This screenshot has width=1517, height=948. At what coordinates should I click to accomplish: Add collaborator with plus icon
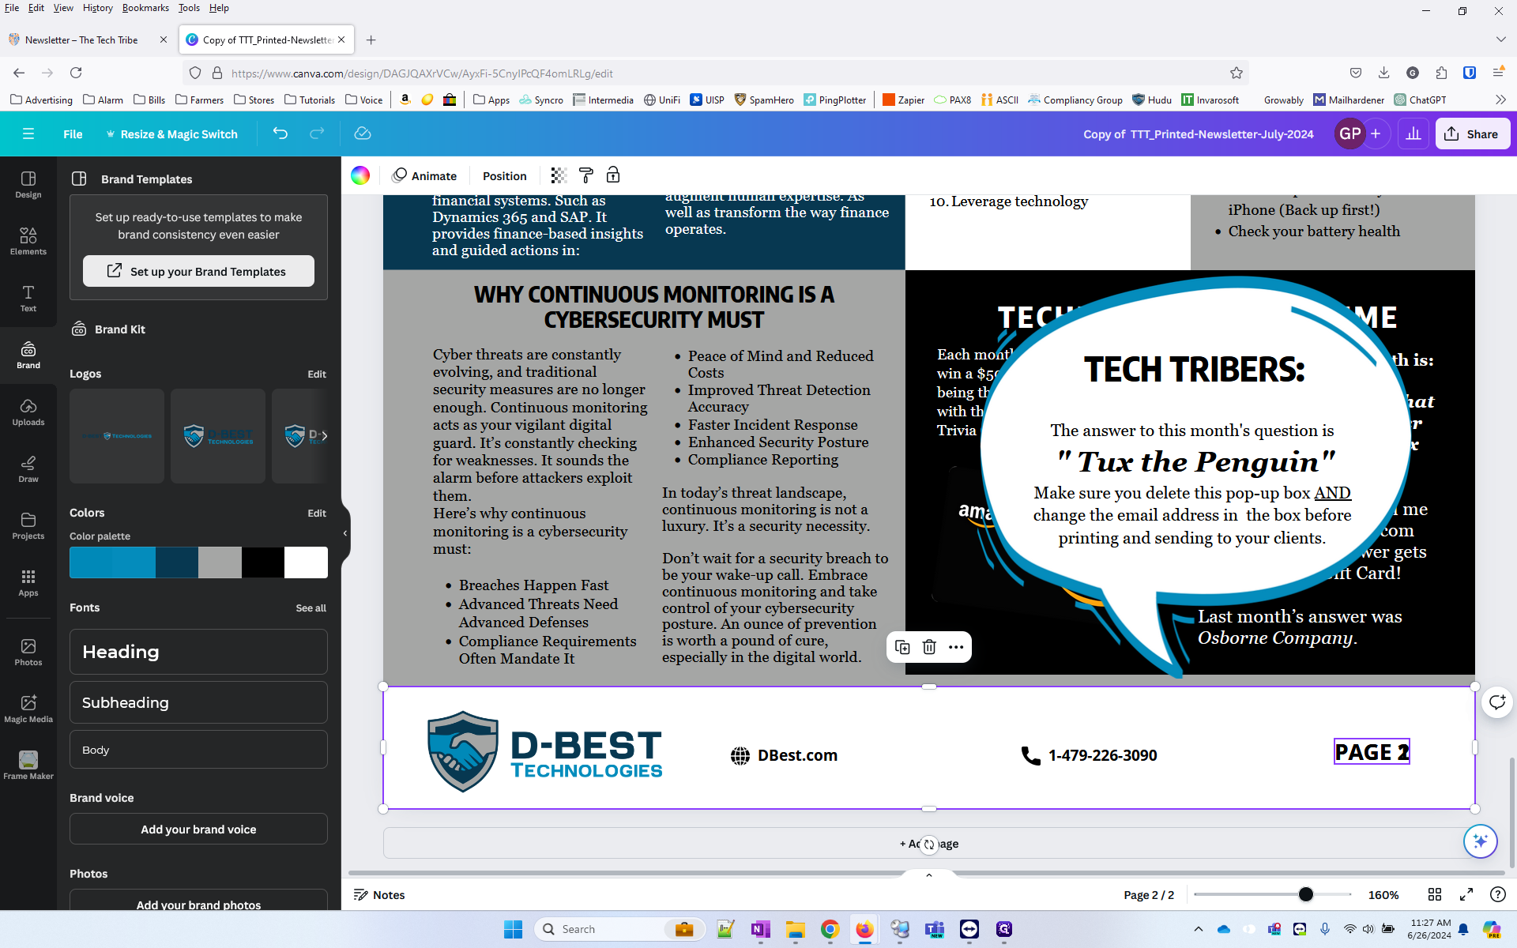(1376, 134)
